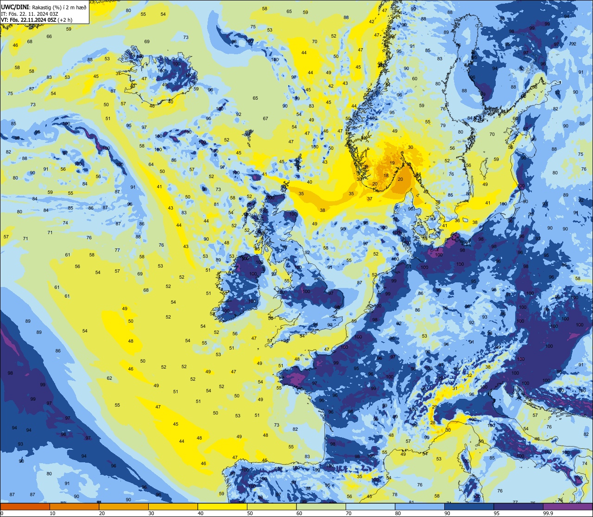593x517 pixels.
Task: Click the humidity value '18' over southern Norway
Action: point(386,176)
